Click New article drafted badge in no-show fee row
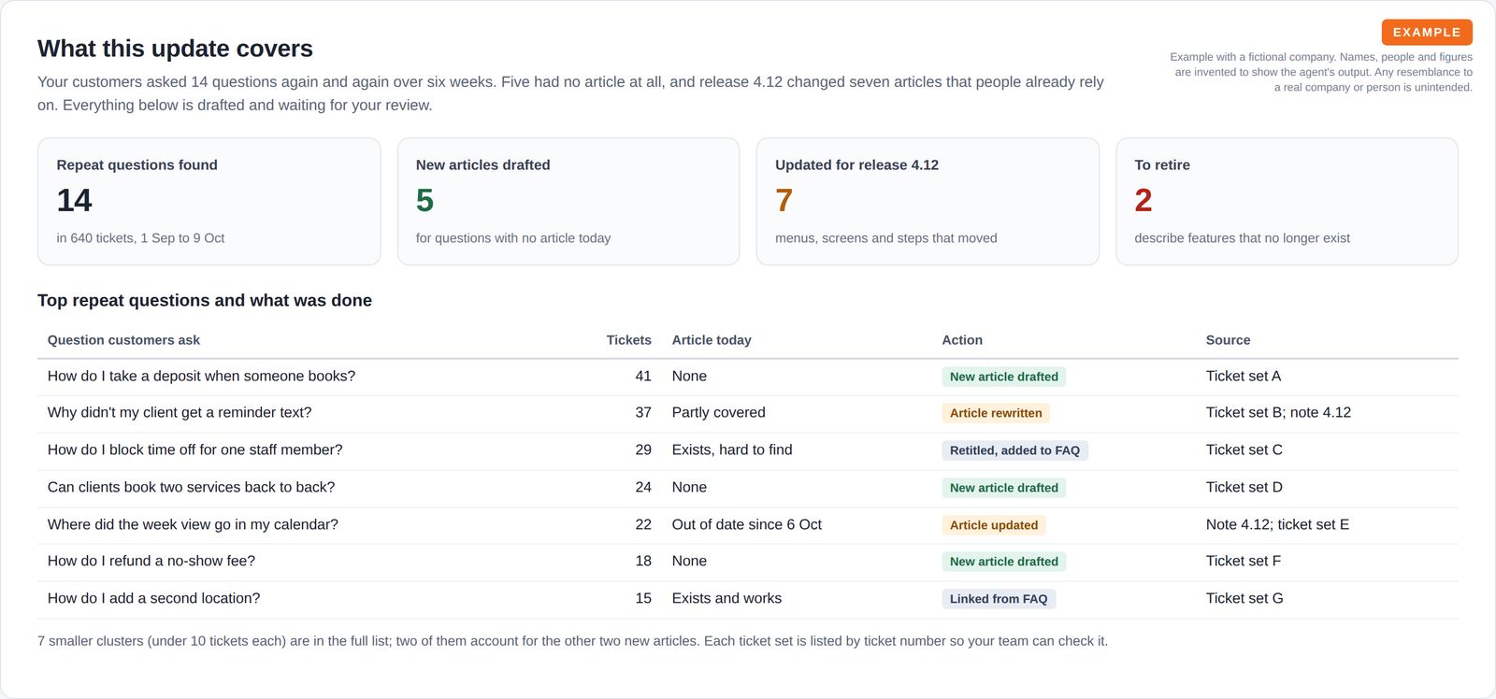1496x699 pixels. 1004,562
